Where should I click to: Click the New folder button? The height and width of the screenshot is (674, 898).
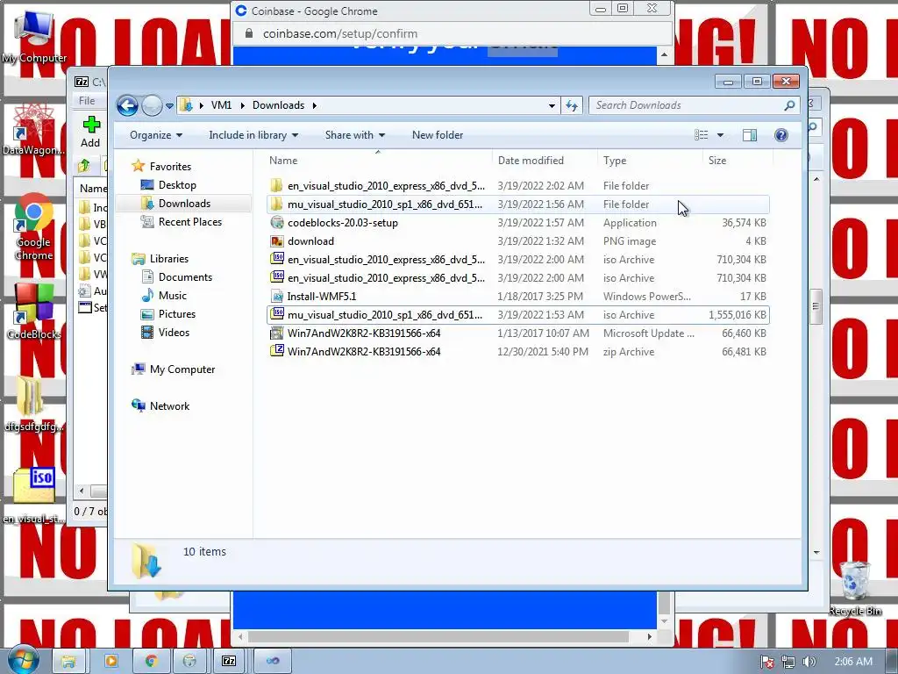(x=438, y=135)
